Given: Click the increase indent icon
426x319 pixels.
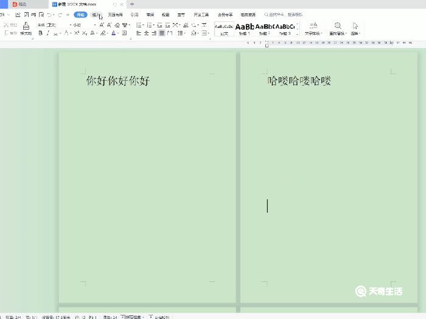Looking at the screenshot, I should (167, 25).
